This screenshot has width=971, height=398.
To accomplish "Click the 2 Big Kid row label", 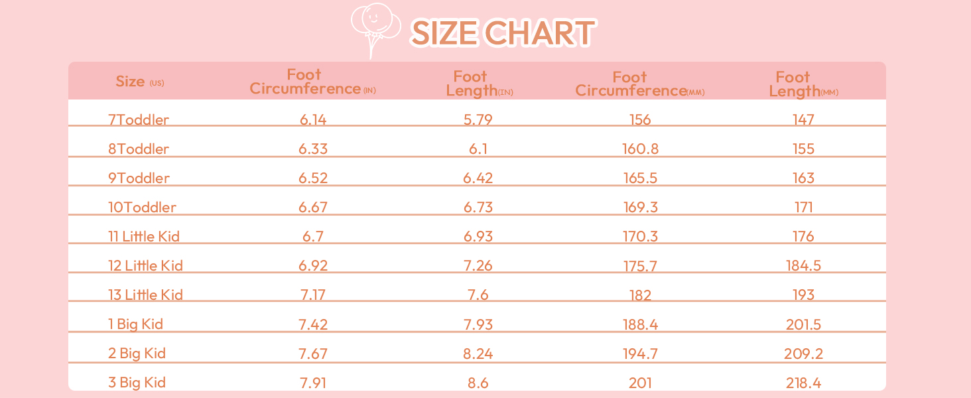I will [x=137, y=354].
